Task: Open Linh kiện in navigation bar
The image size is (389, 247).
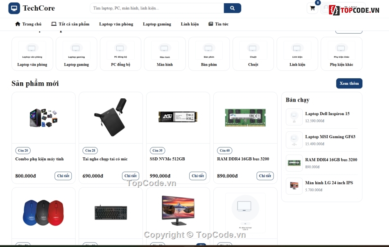Action: [190, 24]
